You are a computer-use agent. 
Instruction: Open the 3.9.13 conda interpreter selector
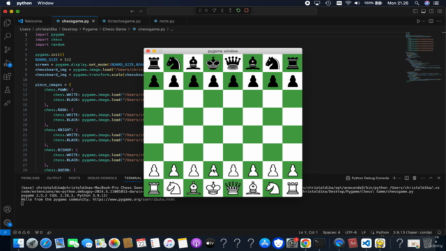(x=413, y=232)
